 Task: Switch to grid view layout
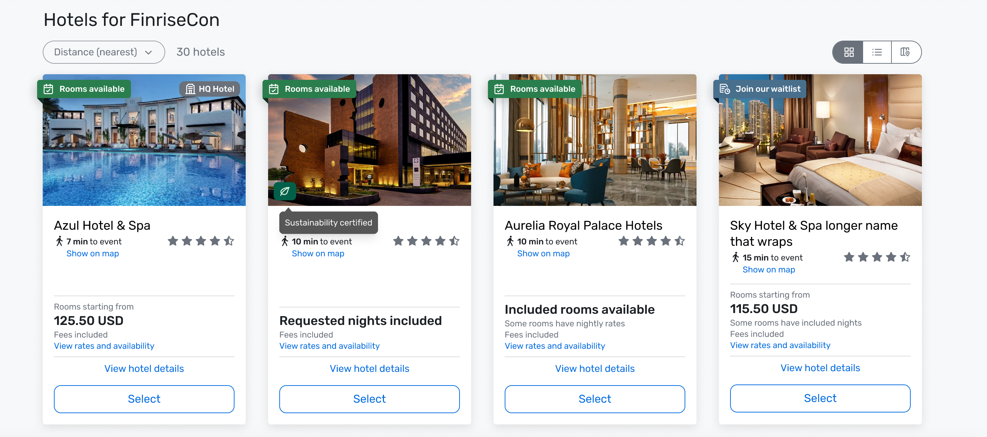(x=849, y=52)
